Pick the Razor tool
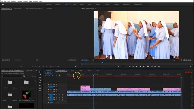Viewport: 194px width, 109px height. click(40, 80)
